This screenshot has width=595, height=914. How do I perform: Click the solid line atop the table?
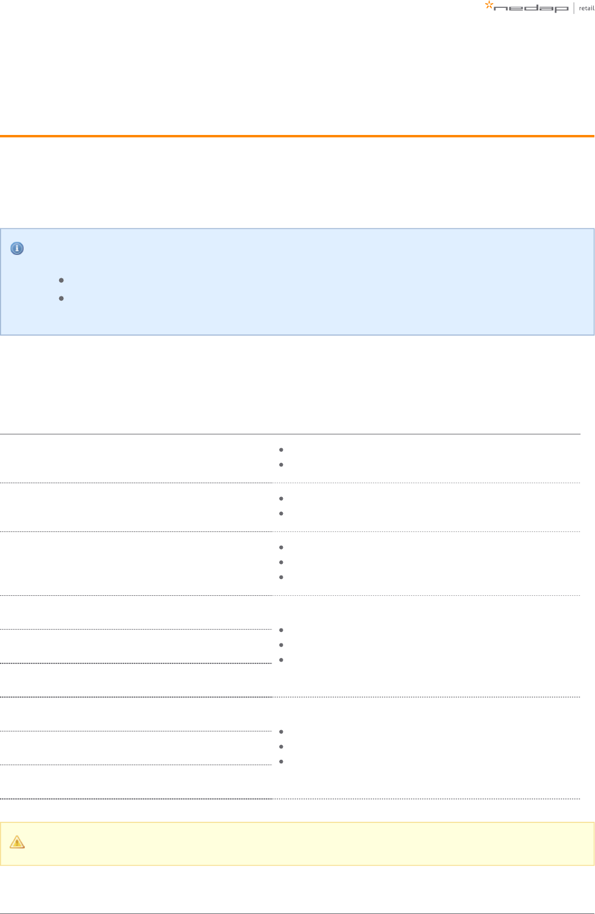(290, 434)
